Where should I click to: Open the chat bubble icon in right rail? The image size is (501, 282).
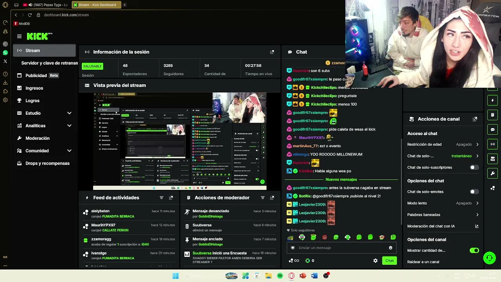coord(493,130)
